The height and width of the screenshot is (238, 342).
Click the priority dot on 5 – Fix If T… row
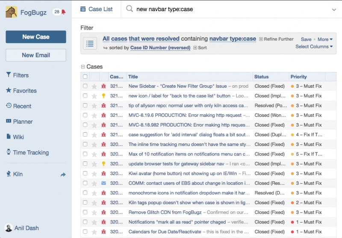click(x=292, y=154)
